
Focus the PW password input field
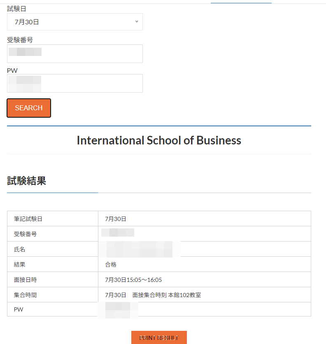[x=75, y=83]
